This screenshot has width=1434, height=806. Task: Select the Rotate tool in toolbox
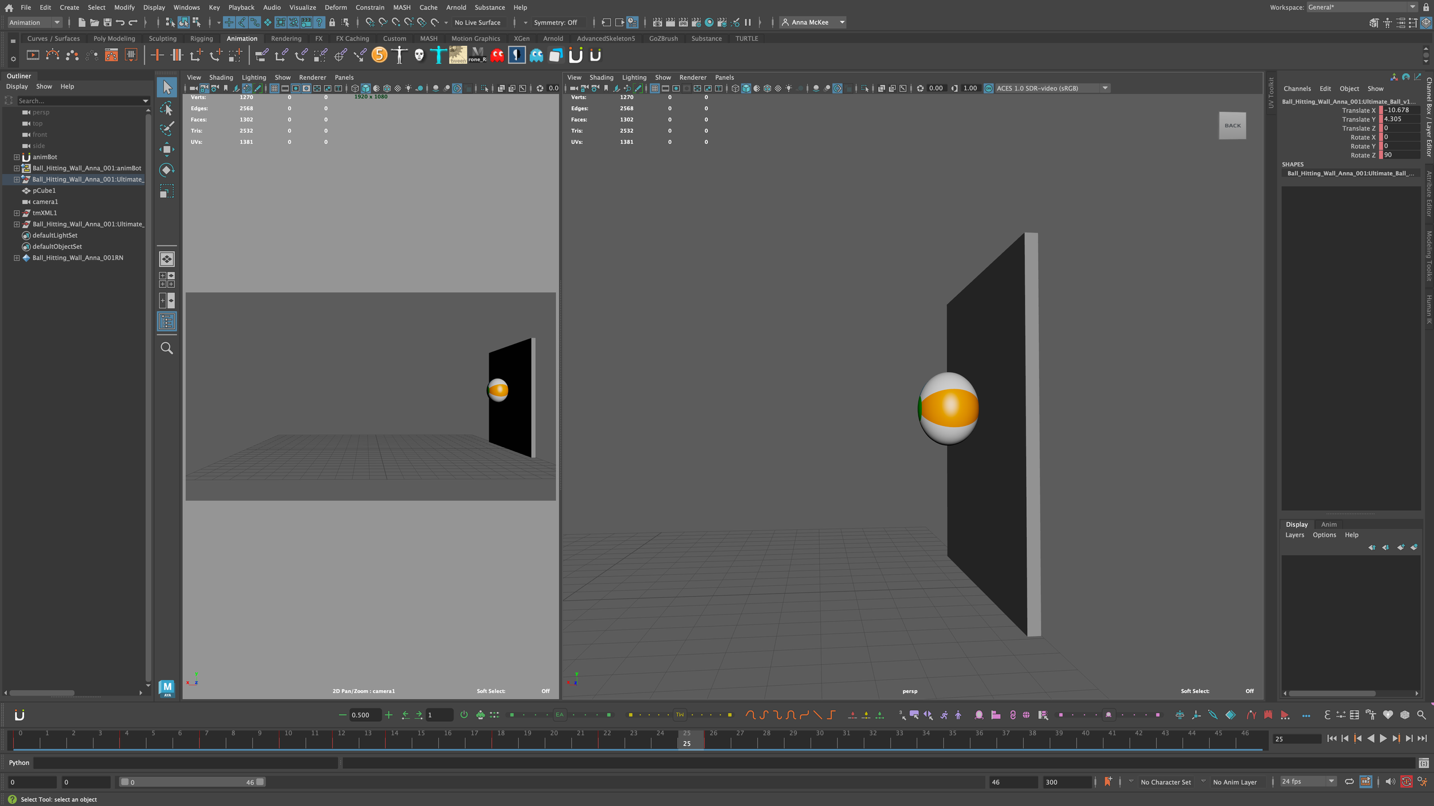click(166, 170)
